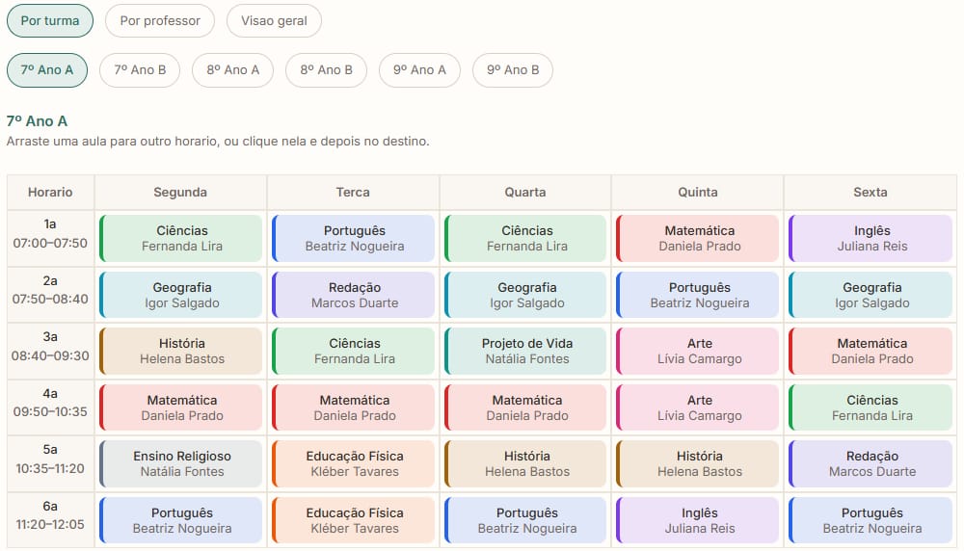Select Segunda 2a Geografia lesson
Screen dimensions: 964x551
[181, 295]
